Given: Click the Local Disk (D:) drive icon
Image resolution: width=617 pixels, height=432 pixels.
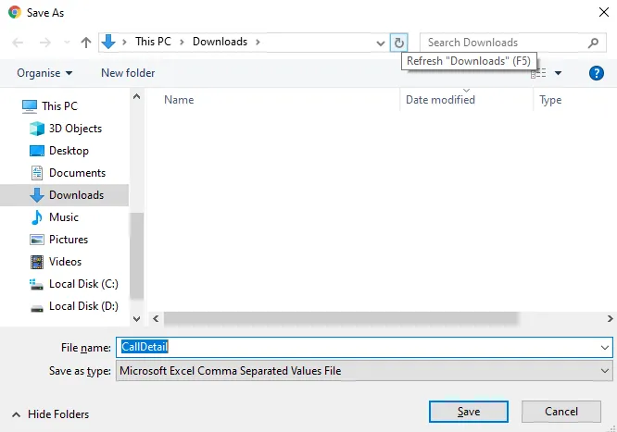Looking at the screenshot, I should (x=37, y=308).
